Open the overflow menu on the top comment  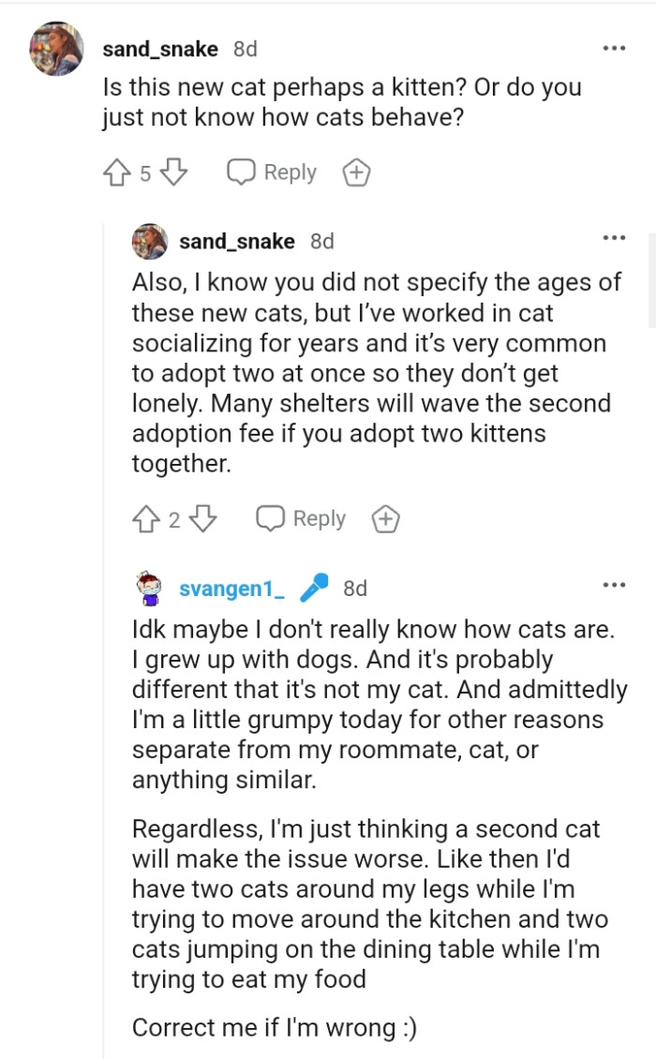(615, 45)
